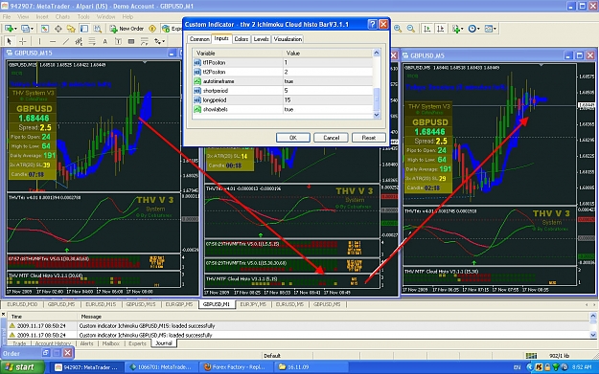
Task: Select the Text 'A' tool
Action: [105, 41]
